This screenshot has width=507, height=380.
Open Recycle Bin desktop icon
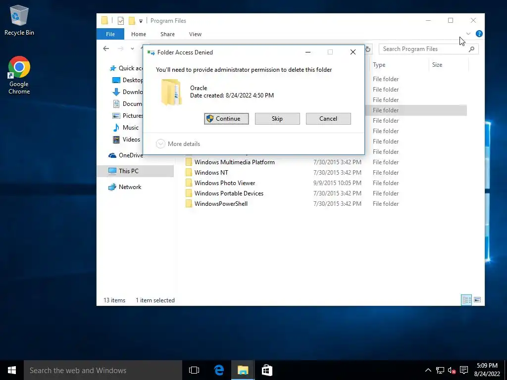click(x=19, y=20)
